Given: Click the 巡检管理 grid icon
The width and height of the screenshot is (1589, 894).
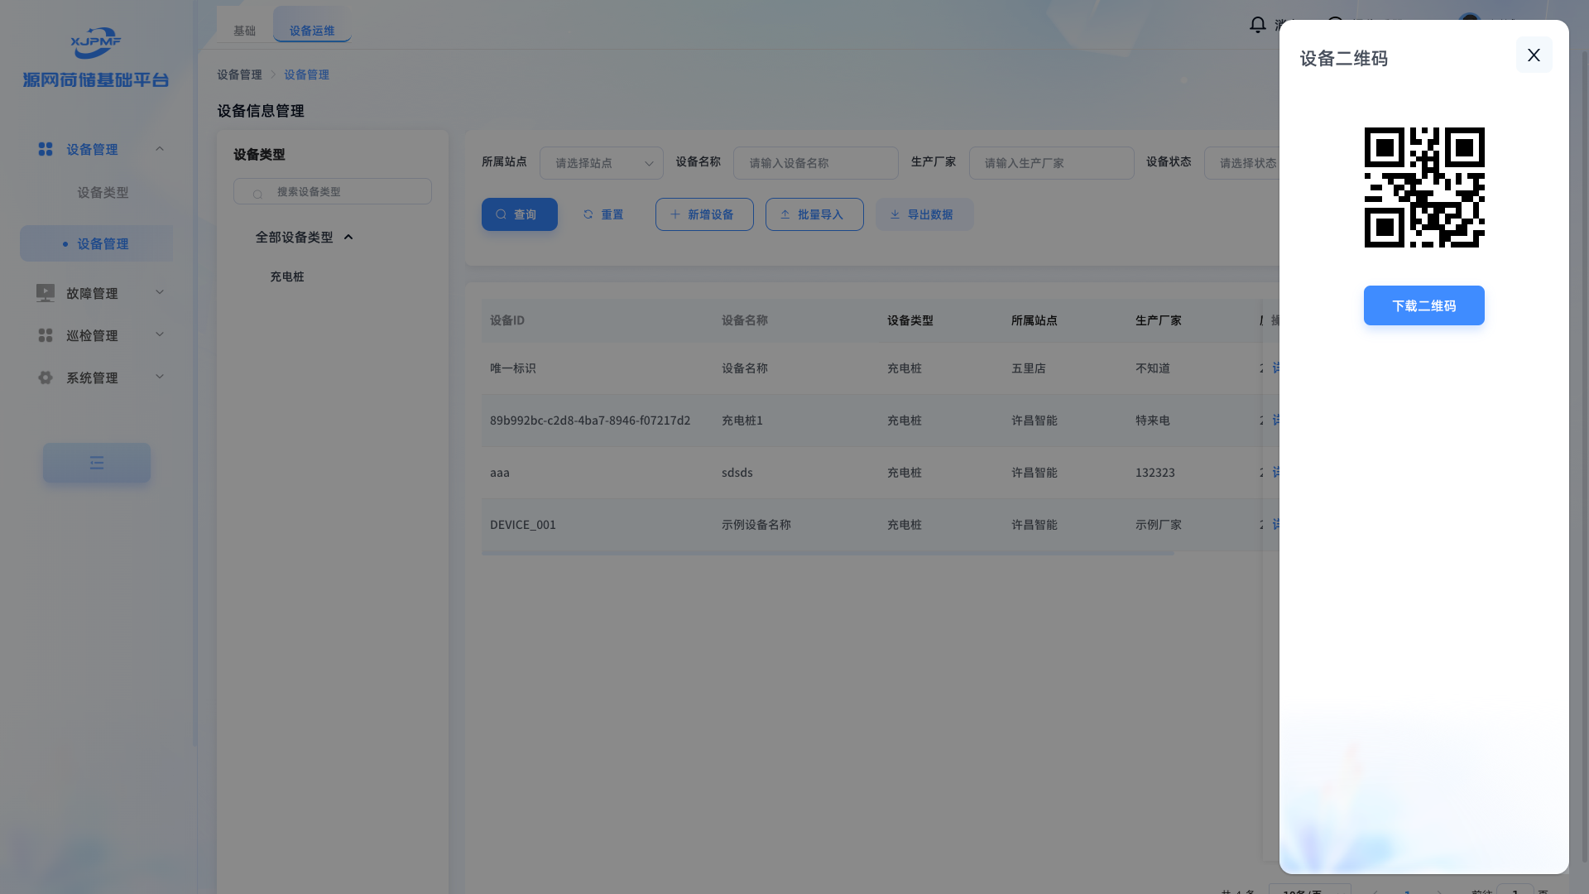Looking at the screenshot, I should coord(46,335).
